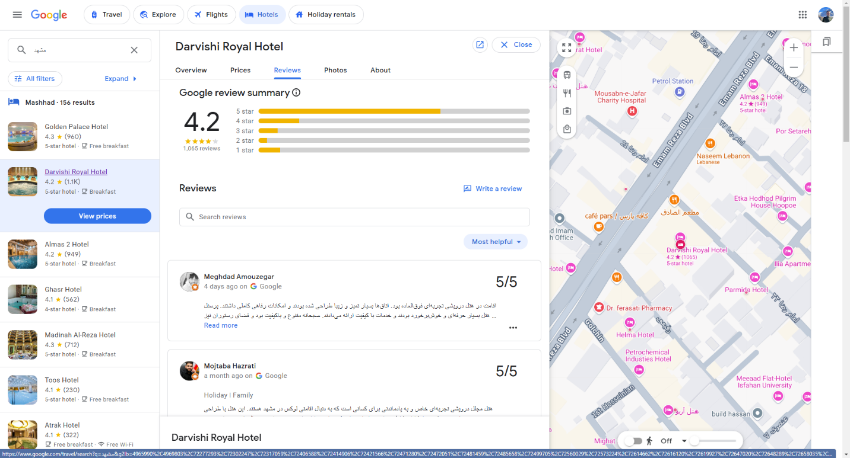This screenshot has width=850, height=458.
Task: Click Write a review link
Action: (493, 188)
